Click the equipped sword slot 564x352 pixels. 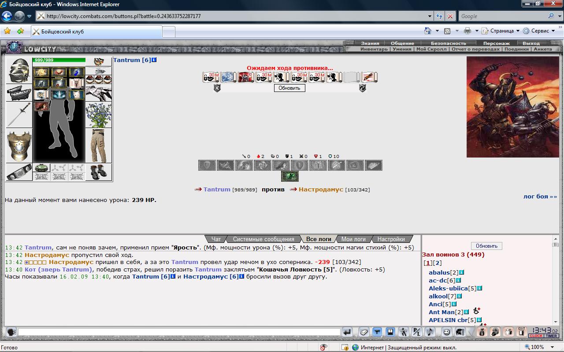coord(19,115)
